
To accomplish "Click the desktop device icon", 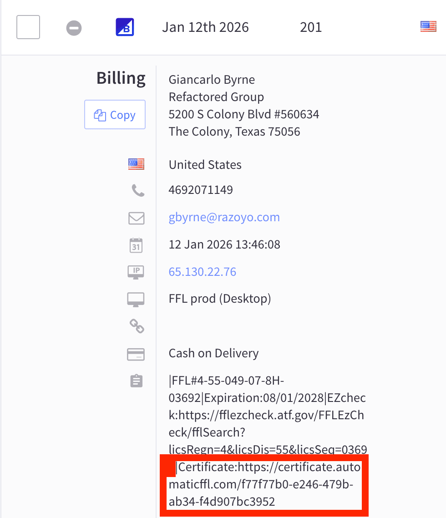I will [x=137, y=299].
